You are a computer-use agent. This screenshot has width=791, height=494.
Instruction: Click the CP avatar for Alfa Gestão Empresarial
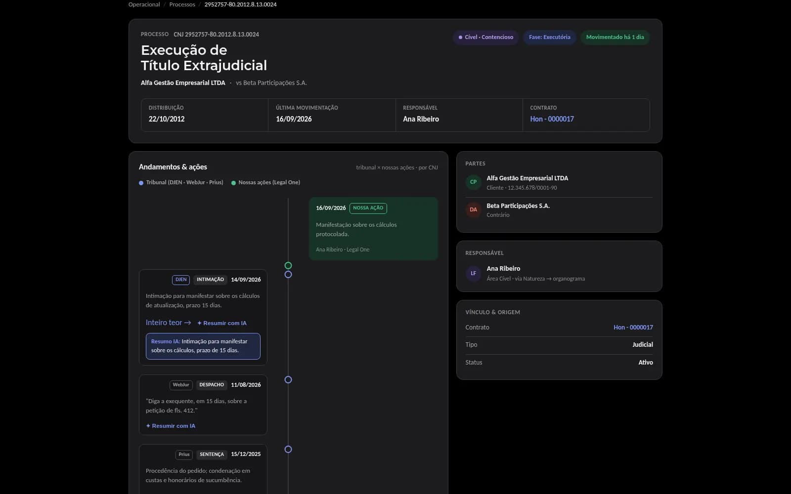tap(473, 182)
